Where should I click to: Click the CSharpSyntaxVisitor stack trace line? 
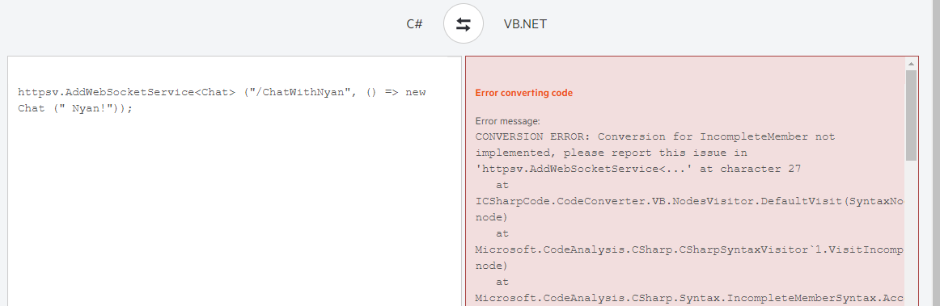coord(688,249)
